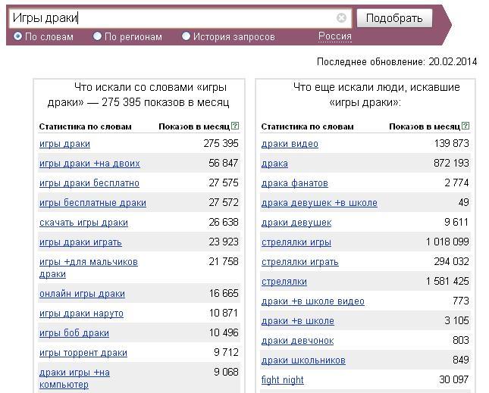The height and width of the screenshot is (393, 489).
Task: Click the right 'Показов в месяц' column header
Action: tap(425, 126)
